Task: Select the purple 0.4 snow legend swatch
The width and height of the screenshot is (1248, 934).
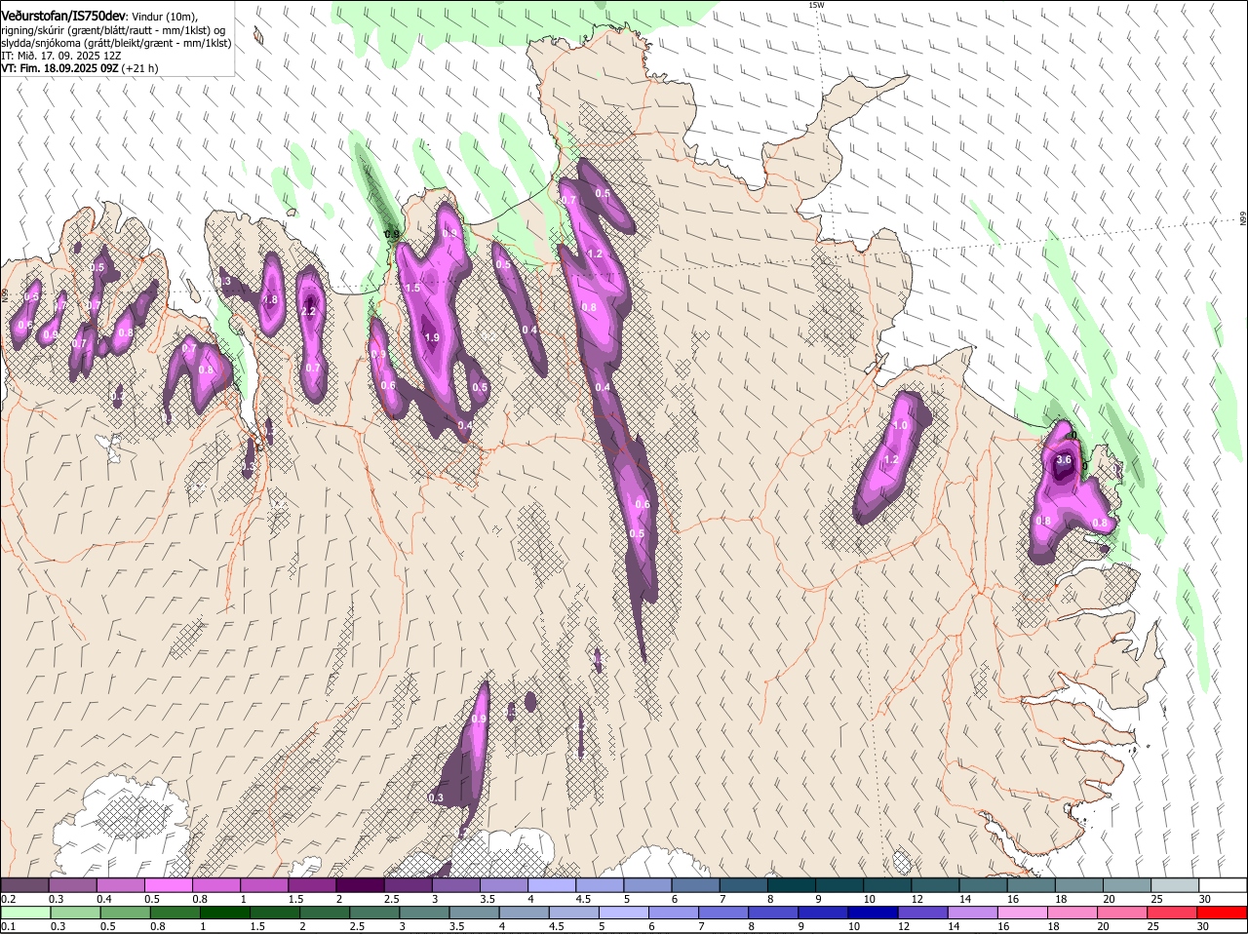Action: tap(121, 885)
